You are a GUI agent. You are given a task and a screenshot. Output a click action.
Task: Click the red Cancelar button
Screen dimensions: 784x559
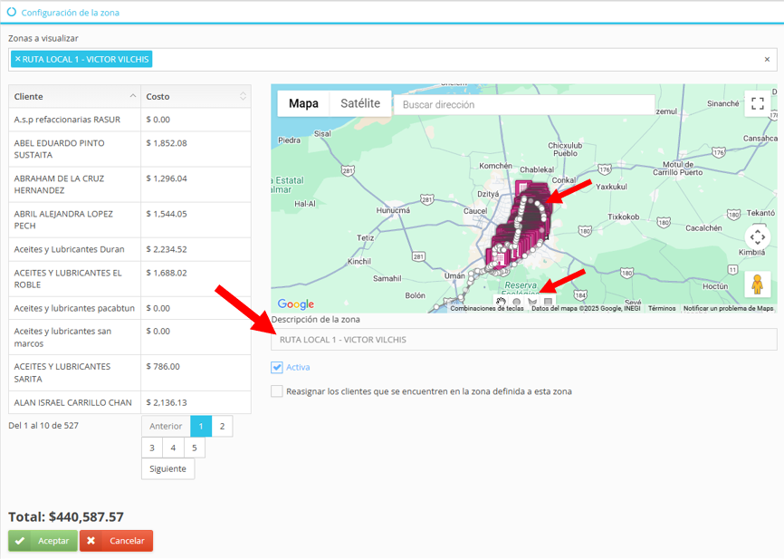click(116, 541)
